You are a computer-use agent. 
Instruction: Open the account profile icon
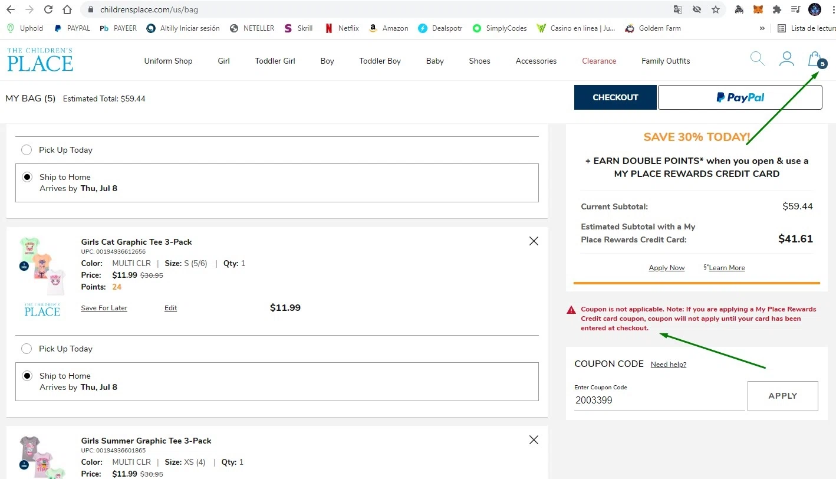pyautogui.click(x=786, y=58)
